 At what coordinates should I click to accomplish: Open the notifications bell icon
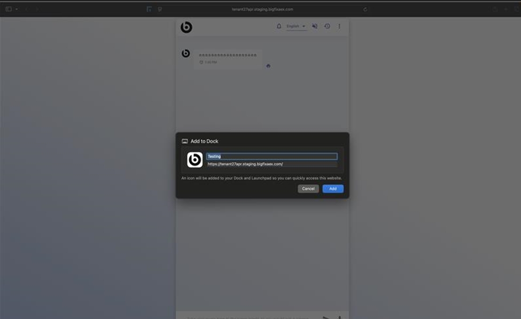click(279, 26)
